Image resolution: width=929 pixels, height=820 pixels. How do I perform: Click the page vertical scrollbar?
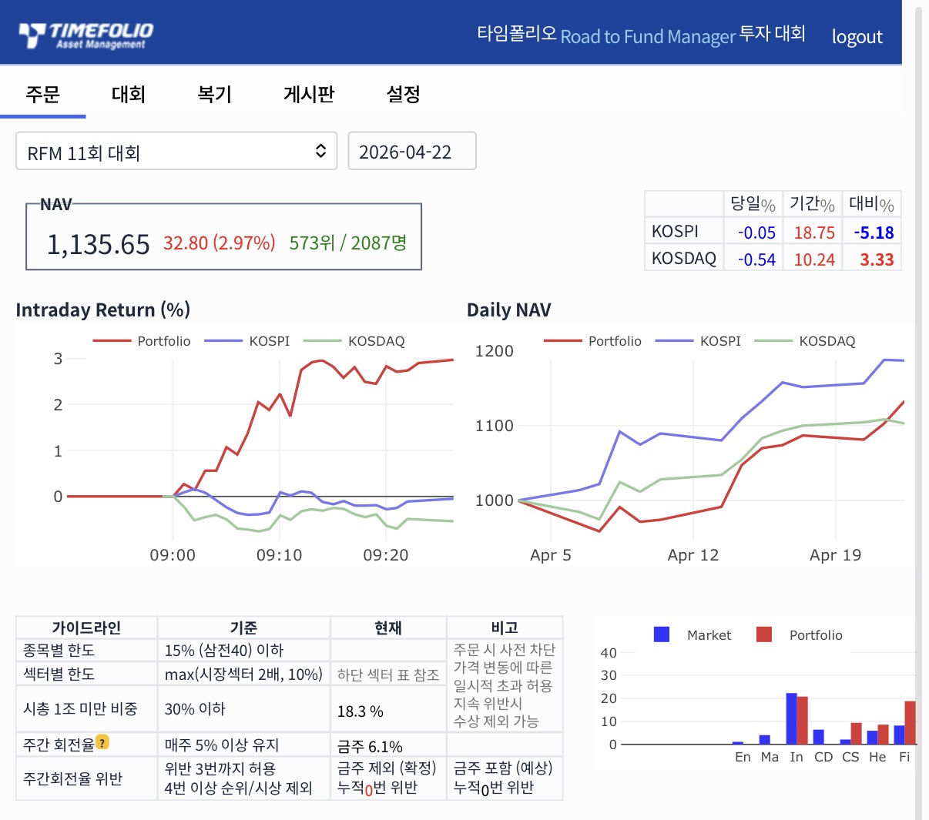pyautogui.click(x=918, y=410)
